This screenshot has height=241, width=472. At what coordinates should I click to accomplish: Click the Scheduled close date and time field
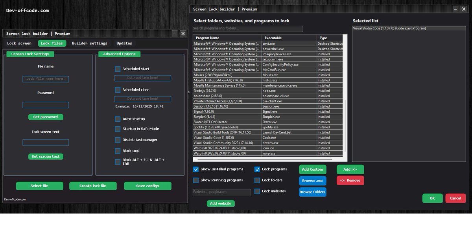[x=143, y=99]
